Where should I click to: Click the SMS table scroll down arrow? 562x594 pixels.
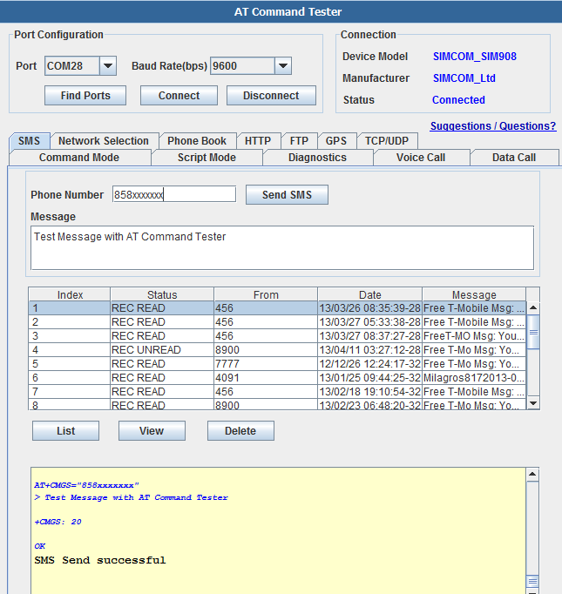click(533, 403)
